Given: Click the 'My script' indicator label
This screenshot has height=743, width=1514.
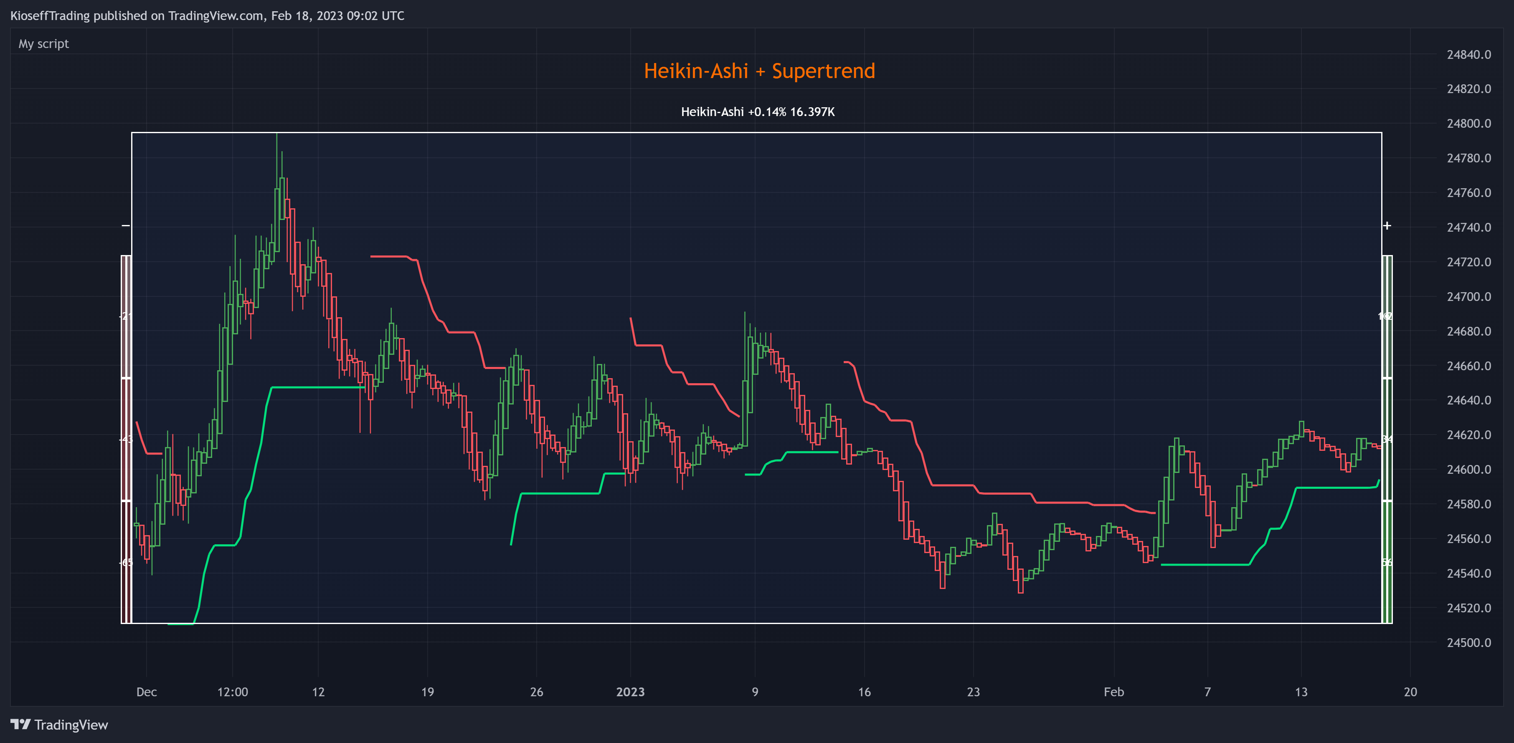Looking at the screenshot, I should 43,44.
